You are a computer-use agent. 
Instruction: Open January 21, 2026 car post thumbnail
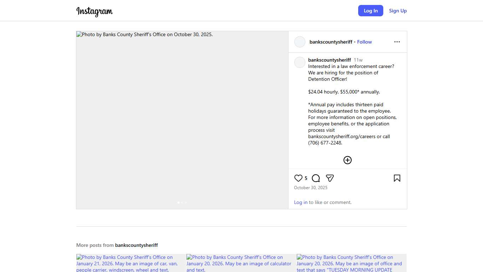[x=130, y=263]
